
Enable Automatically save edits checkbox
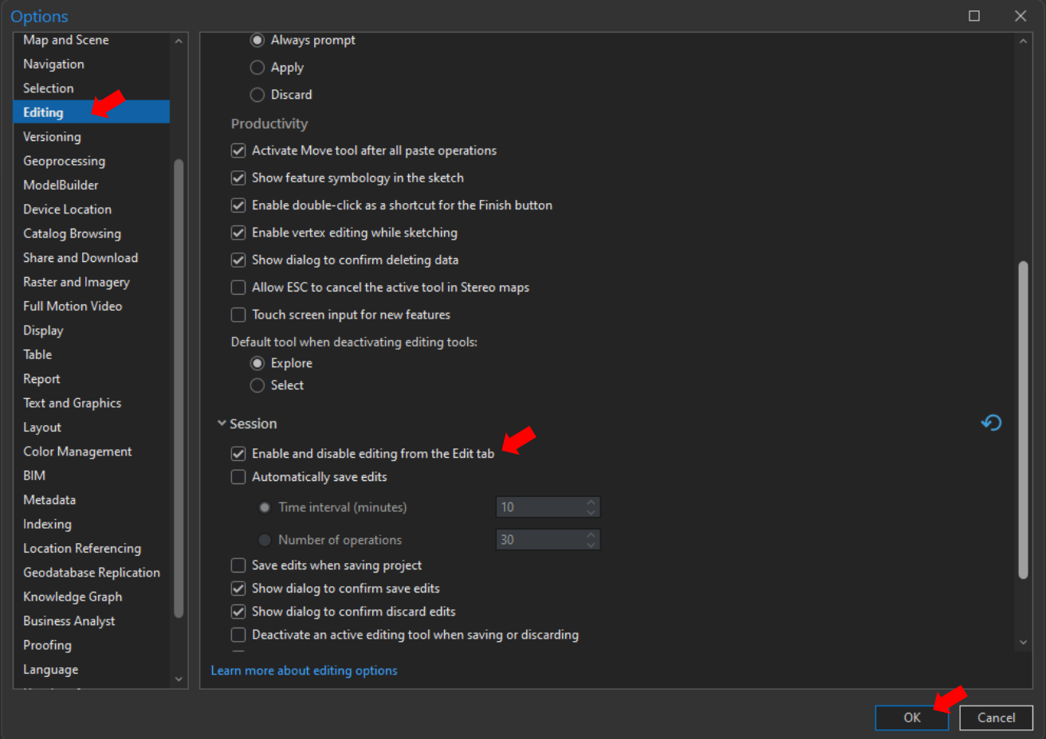pos(238,477)
